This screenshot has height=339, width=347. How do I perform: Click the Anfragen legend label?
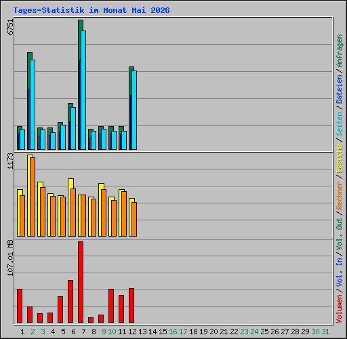pyautogui.click(x=339, y=51)
